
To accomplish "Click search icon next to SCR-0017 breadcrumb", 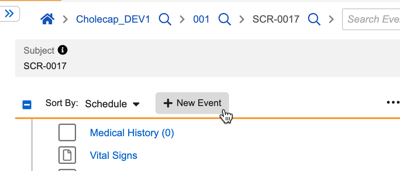I will (x=314, y=19).
